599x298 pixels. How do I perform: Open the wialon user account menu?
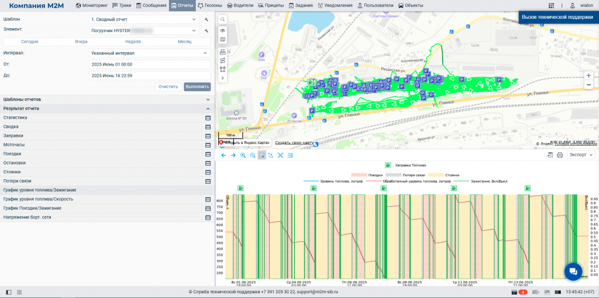[583, 5]
